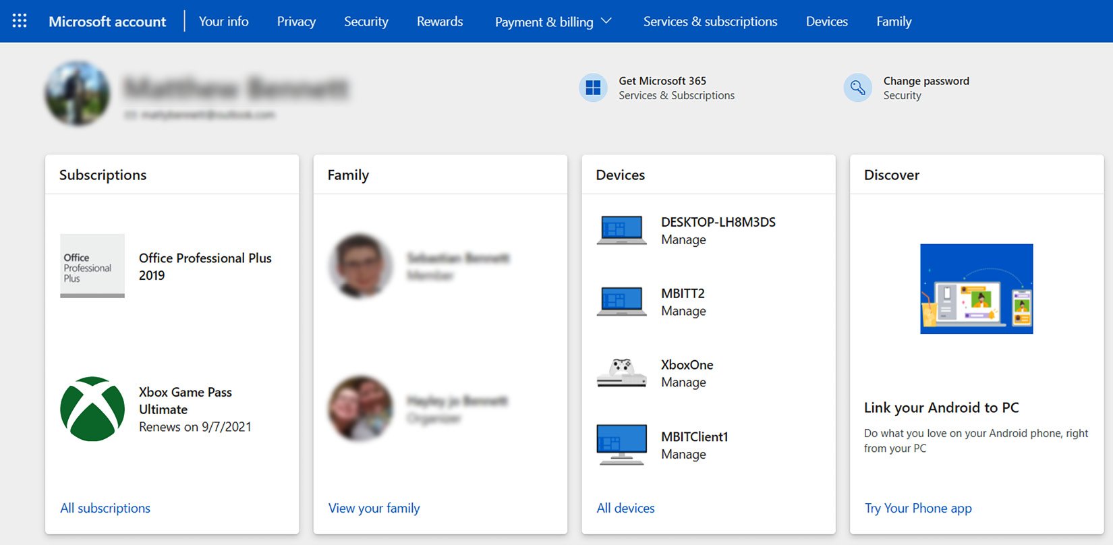Click the Xbox Game Pass logo icon
1113x545 pixels.
[92, 409]
